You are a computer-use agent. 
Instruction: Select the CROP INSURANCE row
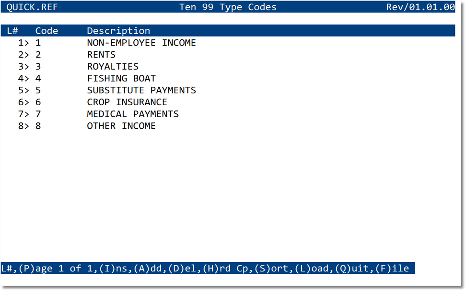(x=127, y=102)
